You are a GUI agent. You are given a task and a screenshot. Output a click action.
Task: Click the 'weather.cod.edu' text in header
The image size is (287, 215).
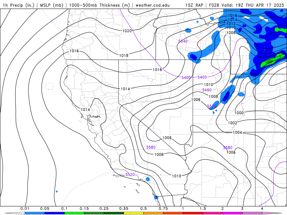152,5
